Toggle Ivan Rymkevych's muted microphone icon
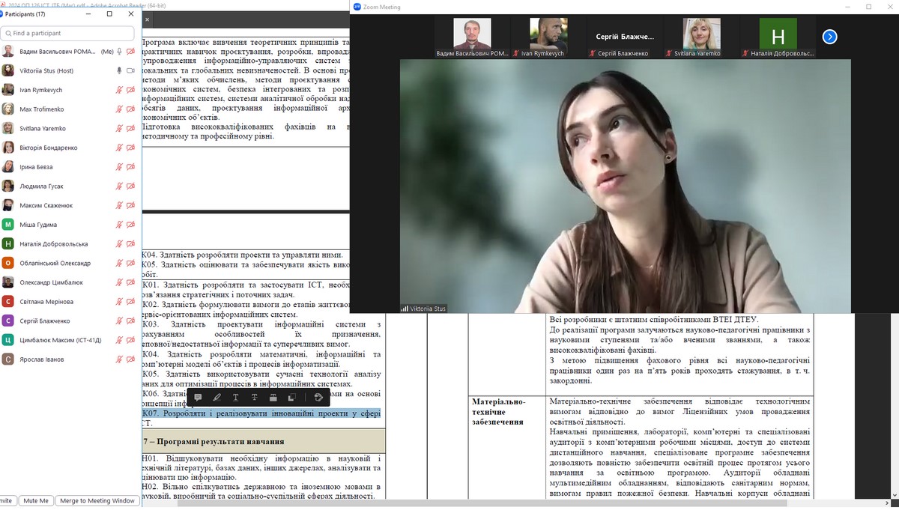Viewport: 899px width, 510px height. [x=118, y=90]
